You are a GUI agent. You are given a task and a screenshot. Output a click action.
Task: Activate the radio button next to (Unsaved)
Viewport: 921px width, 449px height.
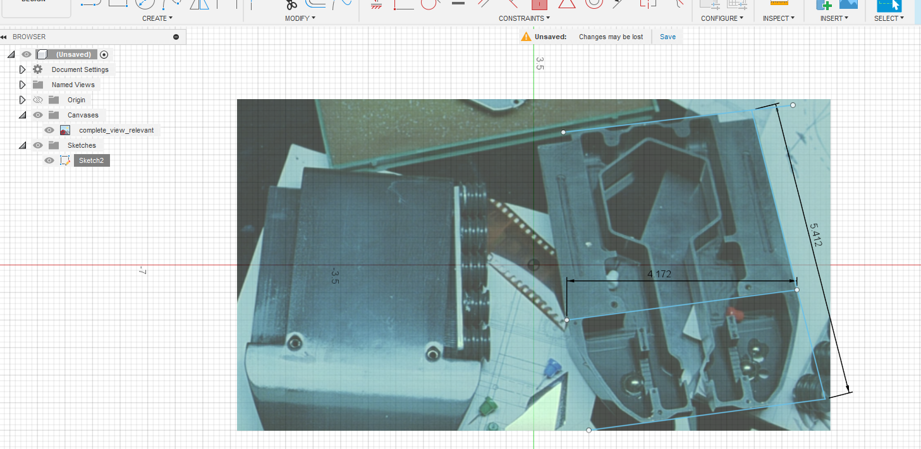point(104,54)
